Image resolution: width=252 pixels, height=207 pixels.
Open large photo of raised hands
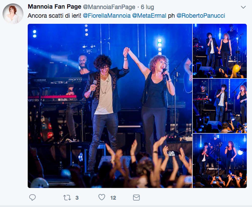[x=110, y=106]
